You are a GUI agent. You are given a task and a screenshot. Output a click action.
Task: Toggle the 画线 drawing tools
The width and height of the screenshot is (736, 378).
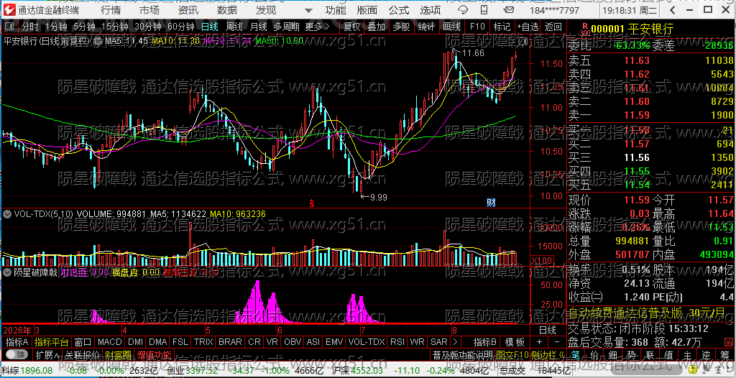(x=451, y=27)
